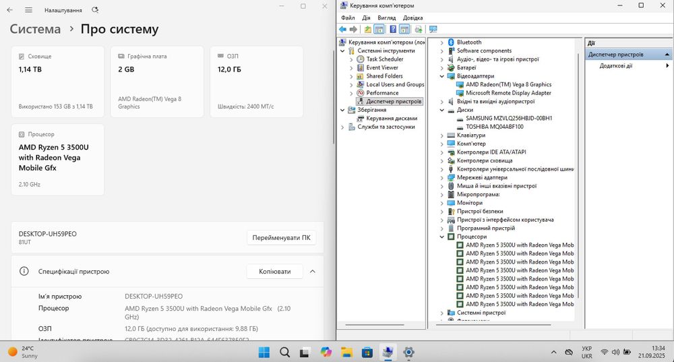Click the search icon in Settings title bar

pos(95,10)
